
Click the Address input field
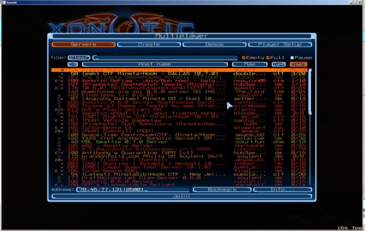tap(133, 190)
